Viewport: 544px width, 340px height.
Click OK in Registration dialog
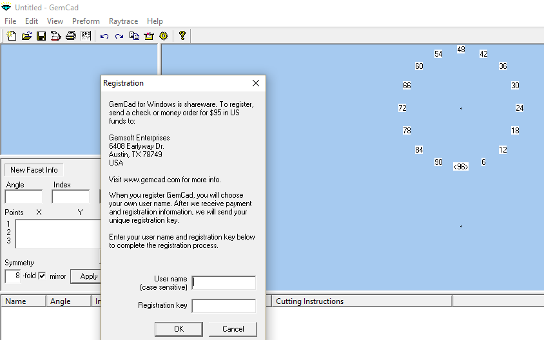tap(179, 329)
